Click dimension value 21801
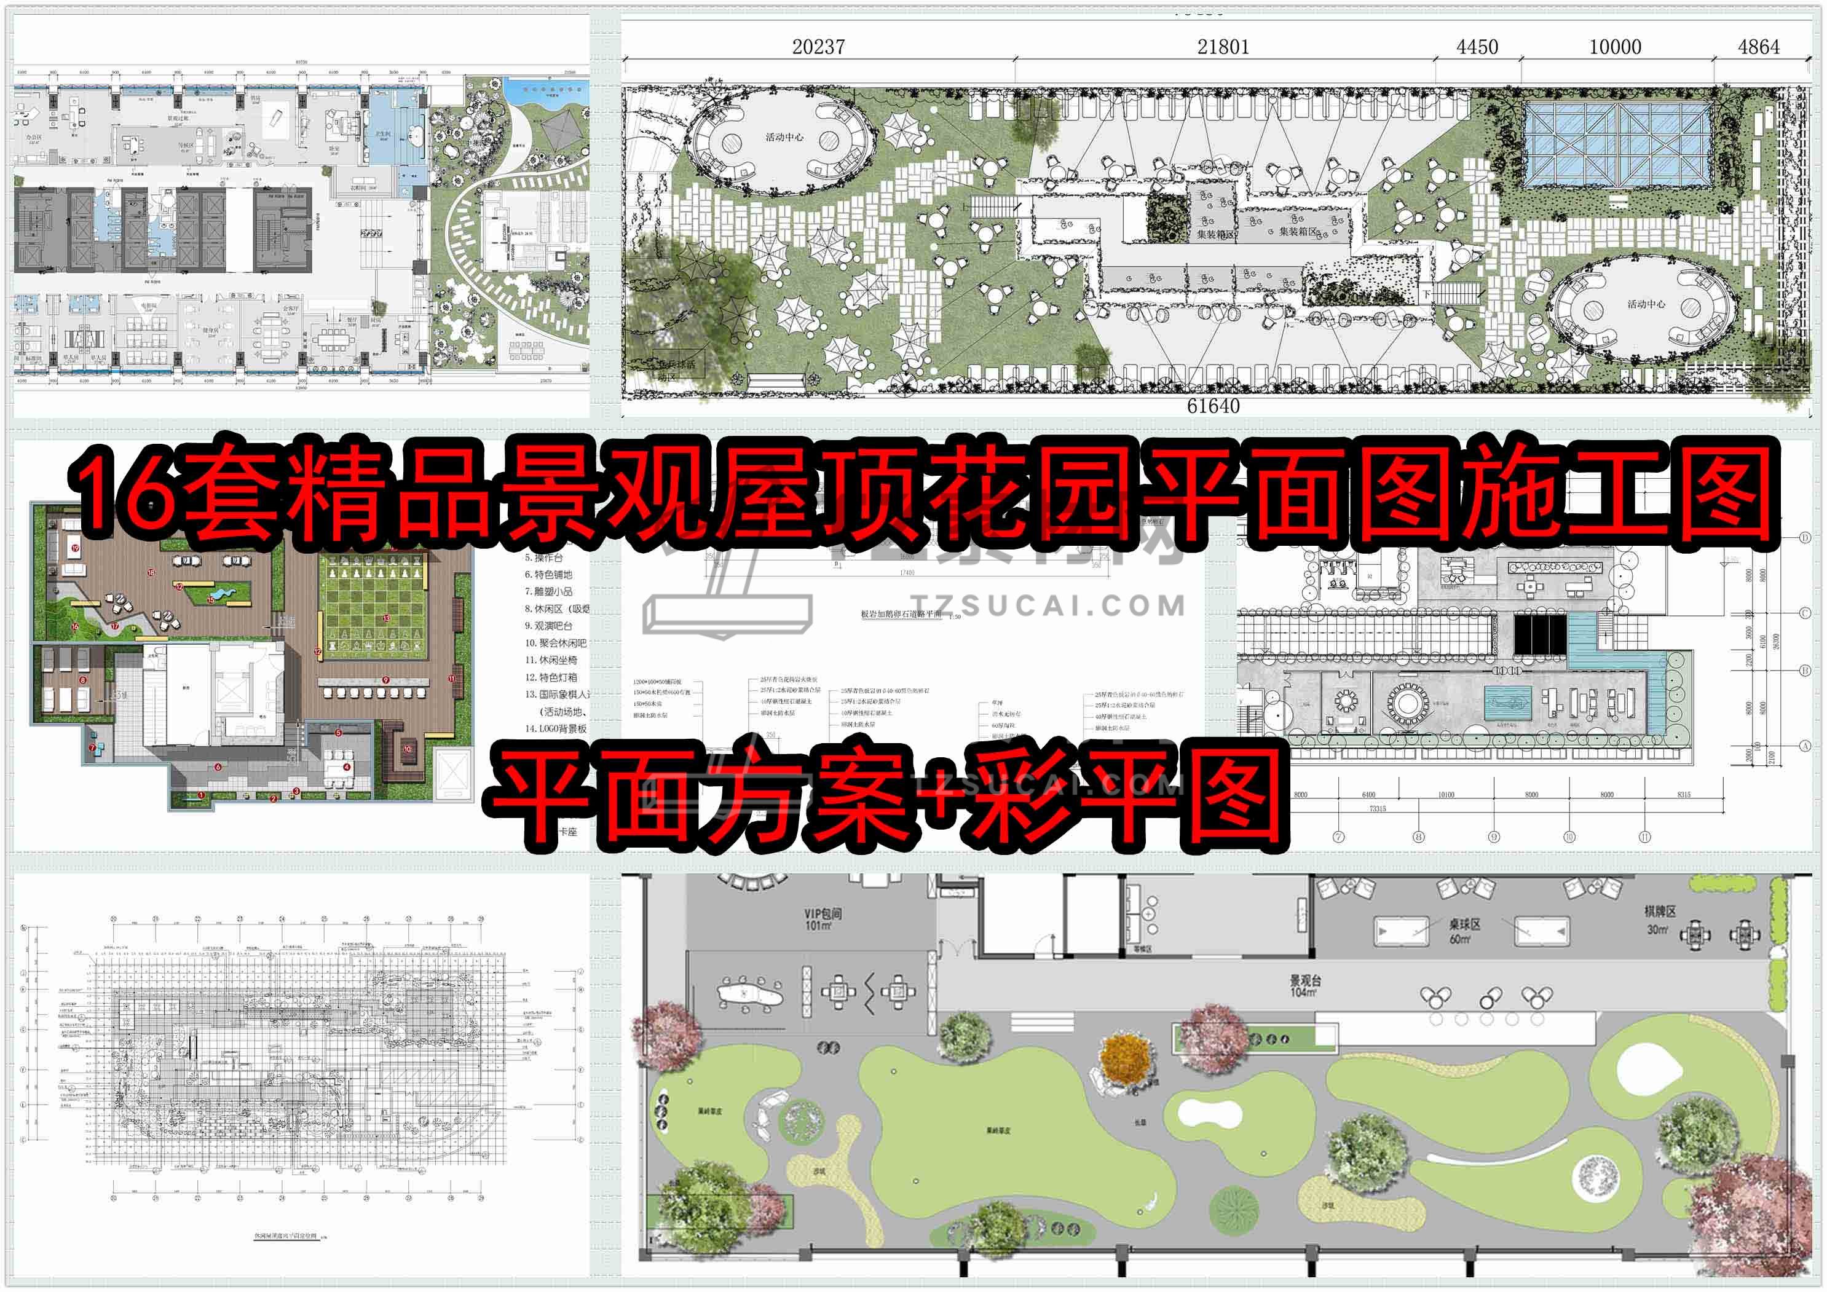1827x1292 pixels. tap(1223, 47)
